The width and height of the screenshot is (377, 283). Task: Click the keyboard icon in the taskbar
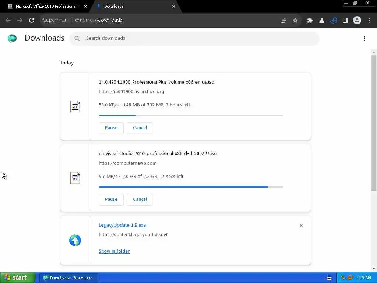329,278
